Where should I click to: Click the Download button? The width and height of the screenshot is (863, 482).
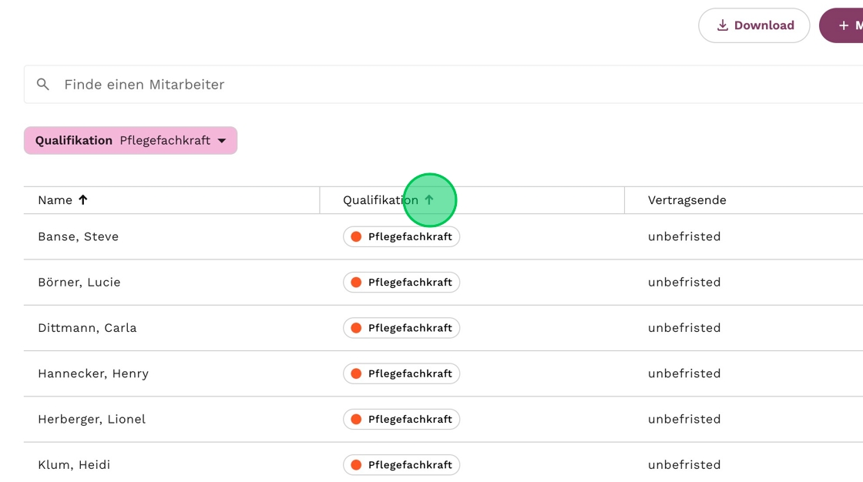click(754, 25)
